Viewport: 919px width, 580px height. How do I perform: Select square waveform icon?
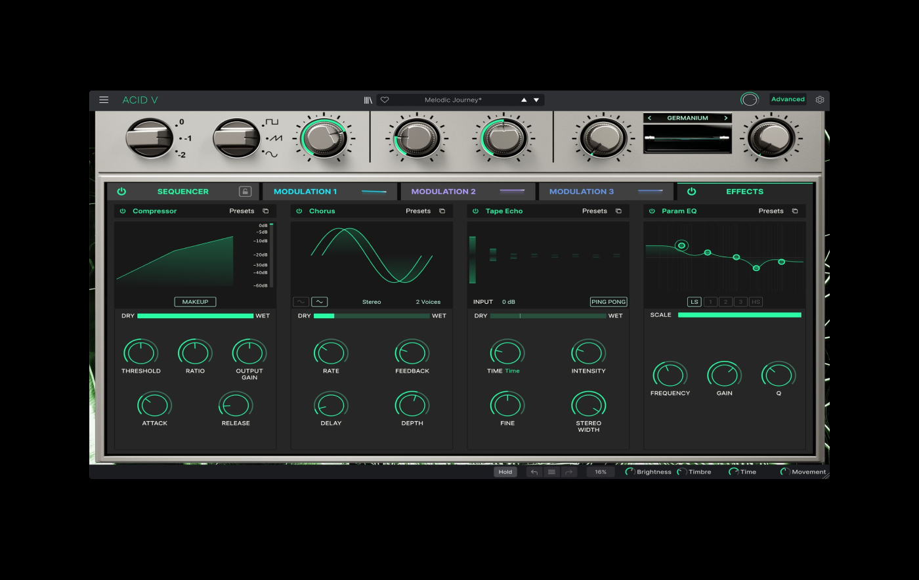pyautogui.click(x=271, y=122)
